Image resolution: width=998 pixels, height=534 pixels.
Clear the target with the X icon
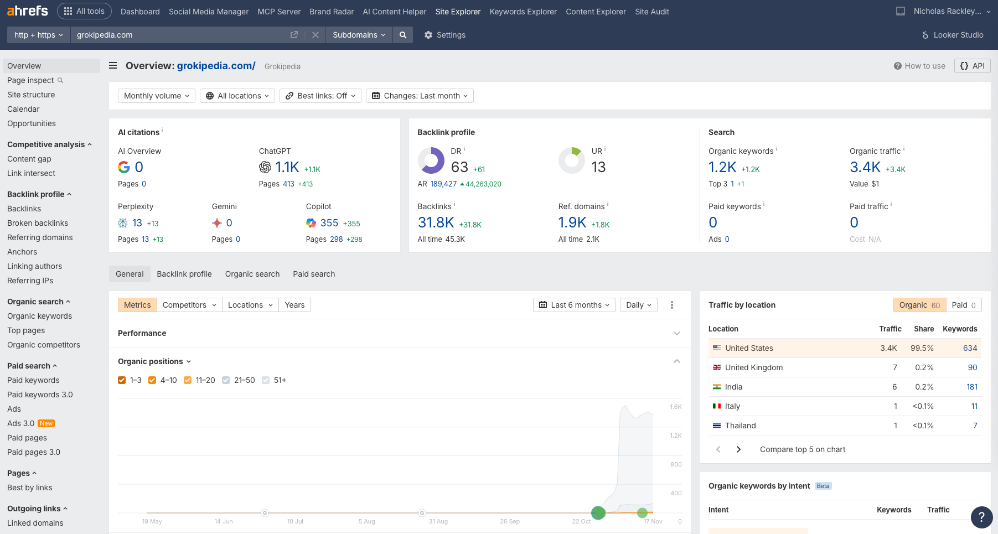(x=315, y=35)
